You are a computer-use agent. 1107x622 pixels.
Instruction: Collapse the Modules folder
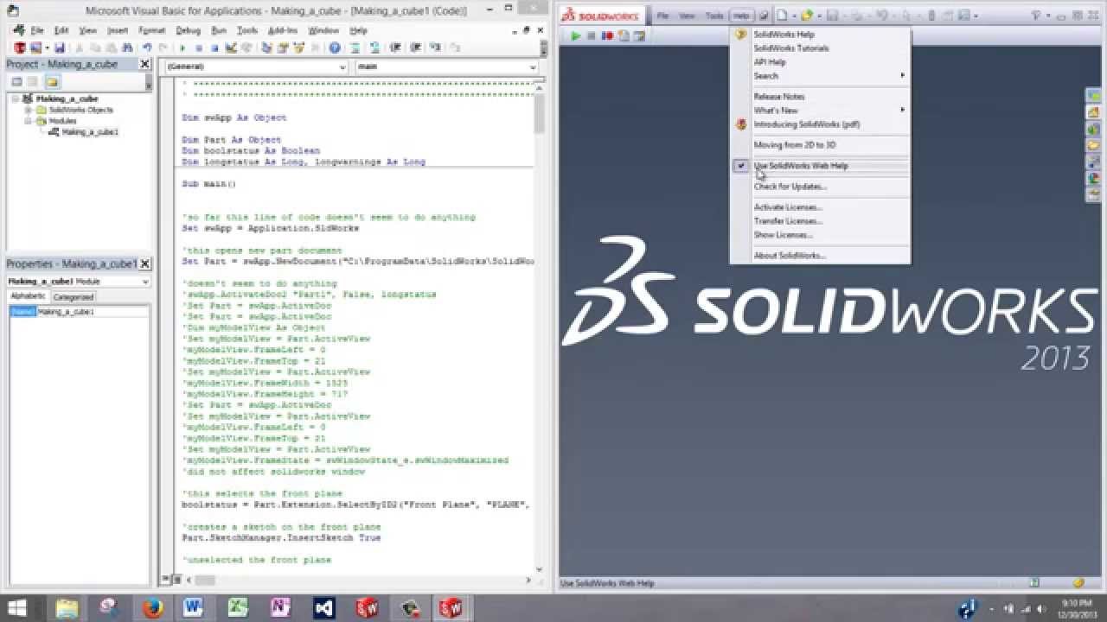pos(29,121)
